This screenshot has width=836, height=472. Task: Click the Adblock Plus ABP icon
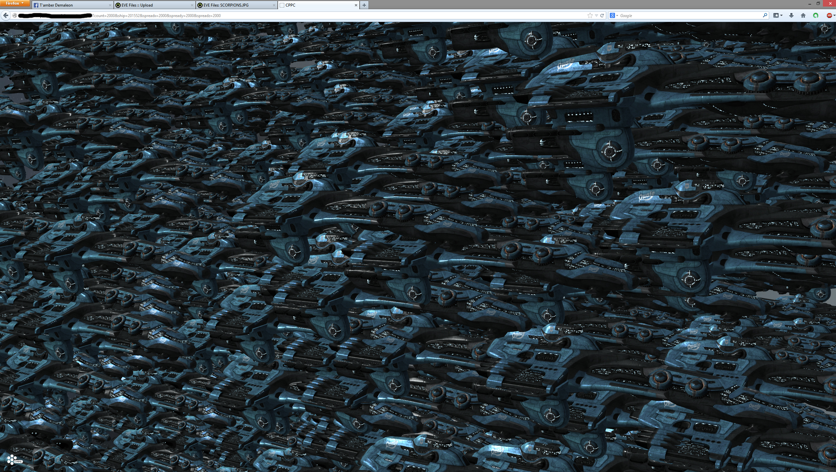829,15
